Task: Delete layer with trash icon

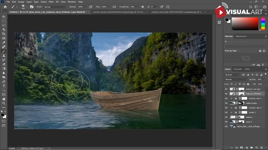Action: click(261, 147)
